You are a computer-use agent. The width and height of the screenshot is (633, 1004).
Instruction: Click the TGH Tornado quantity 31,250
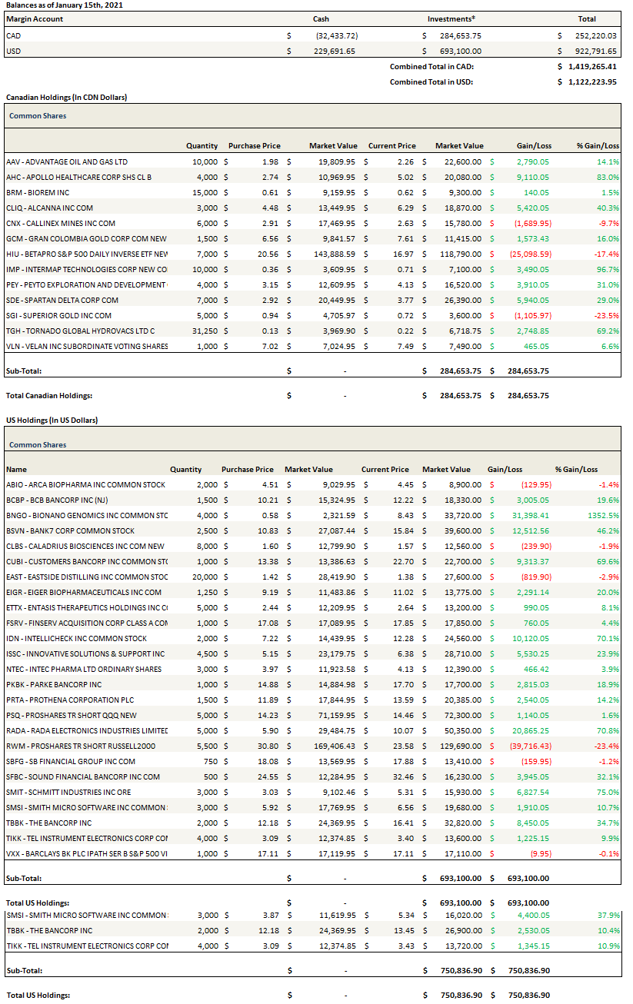[204, 331]
